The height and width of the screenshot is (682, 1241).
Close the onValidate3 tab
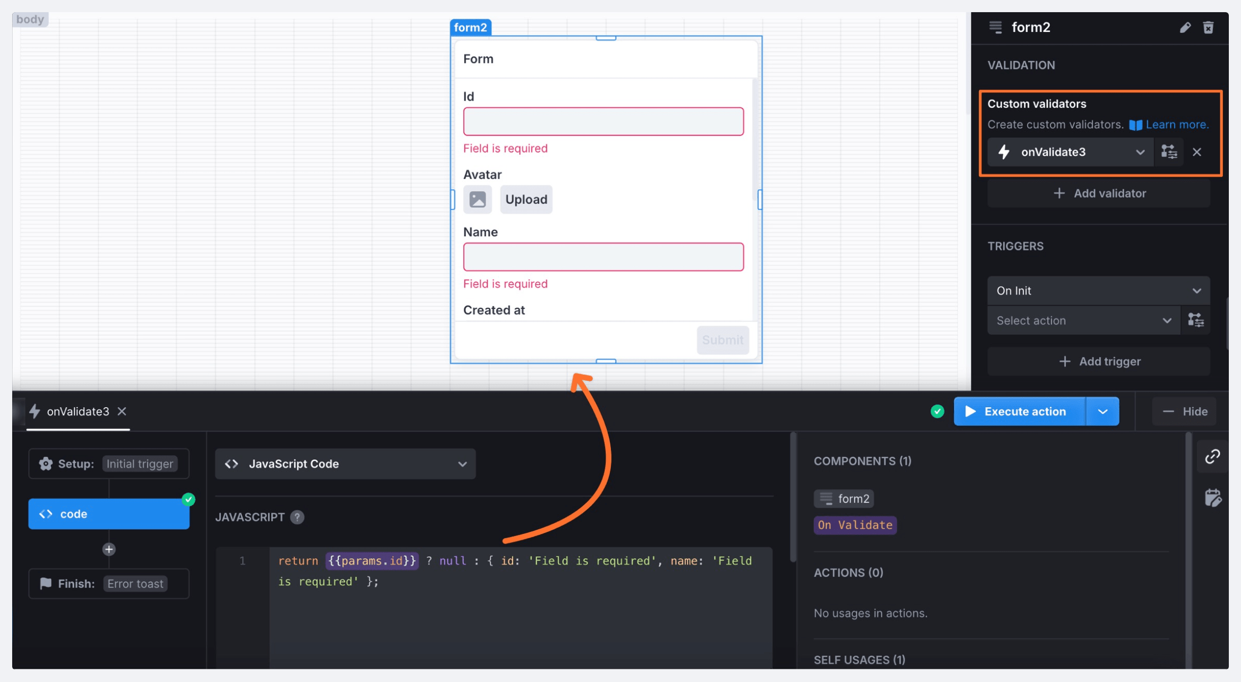122,411
